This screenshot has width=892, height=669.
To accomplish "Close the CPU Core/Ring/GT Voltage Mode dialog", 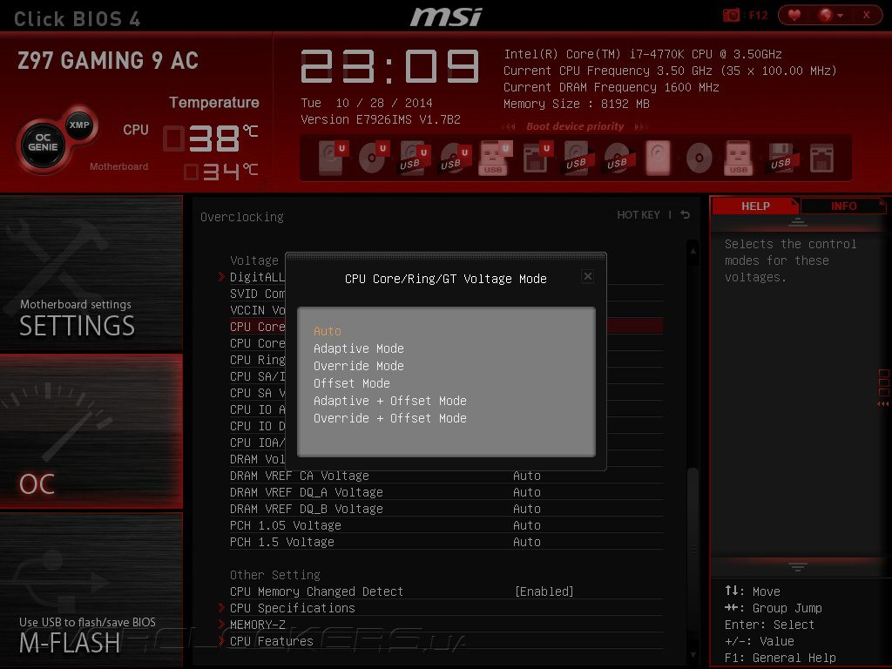I will (x=588, y=276).
